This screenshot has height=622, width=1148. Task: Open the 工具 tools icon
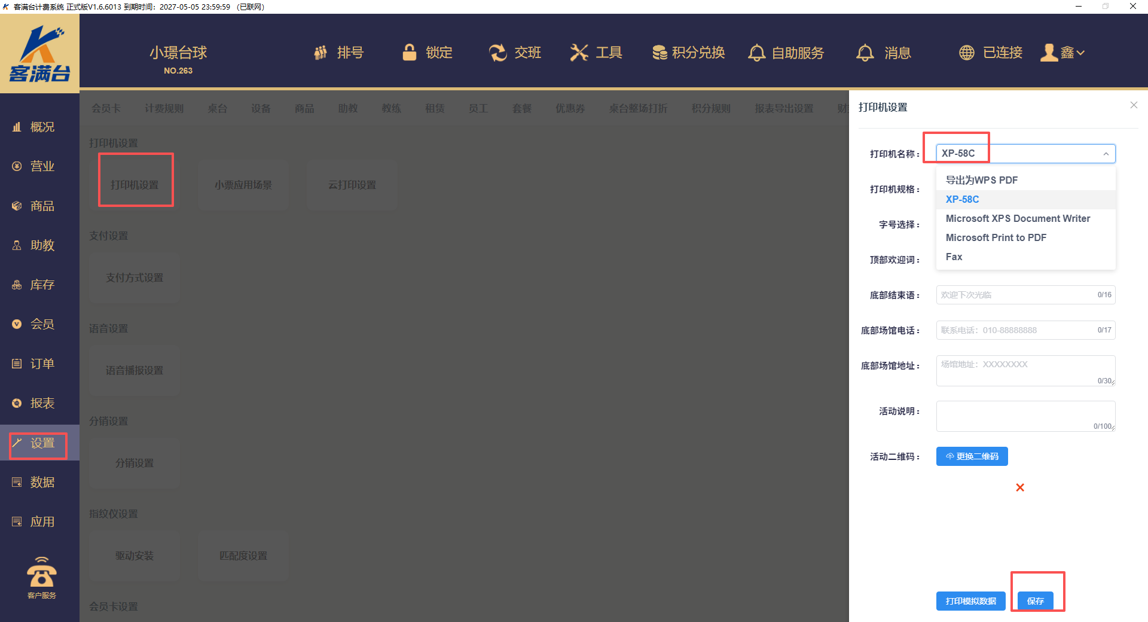[579, 53]
